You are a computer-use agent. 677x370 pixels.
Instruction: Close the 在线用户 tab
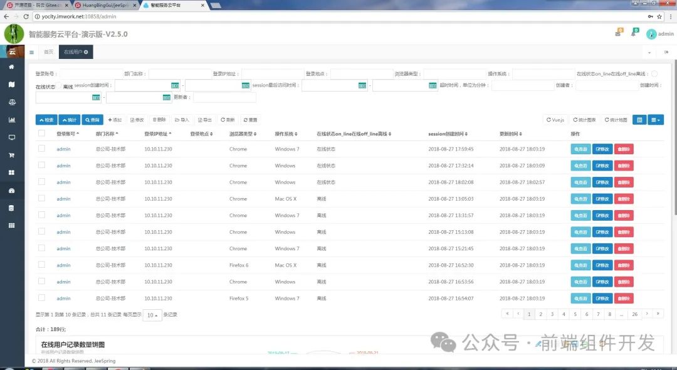click(86, 52)
